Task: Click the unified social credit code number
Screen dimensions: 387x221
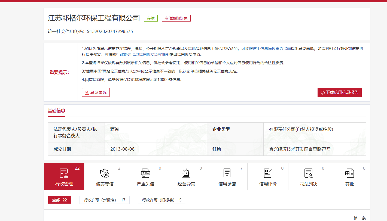Action: 110,31
